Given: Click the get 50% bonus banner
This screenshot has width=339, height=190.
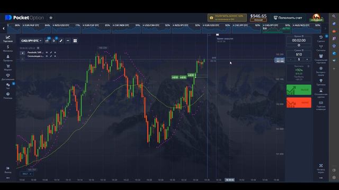Looking at the screenshot, I should click(x=227, y=17).
